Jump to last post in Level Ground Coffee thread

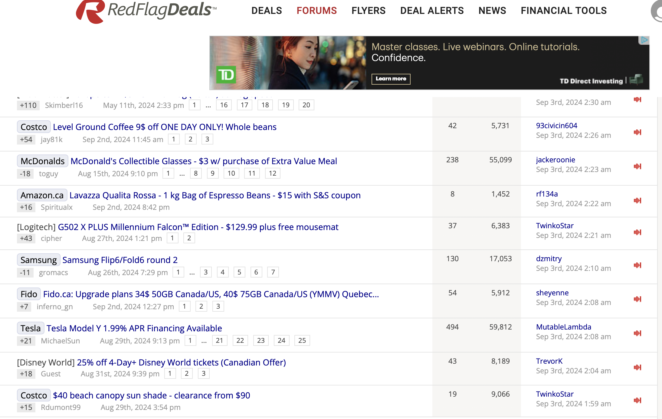click(637, 132)
